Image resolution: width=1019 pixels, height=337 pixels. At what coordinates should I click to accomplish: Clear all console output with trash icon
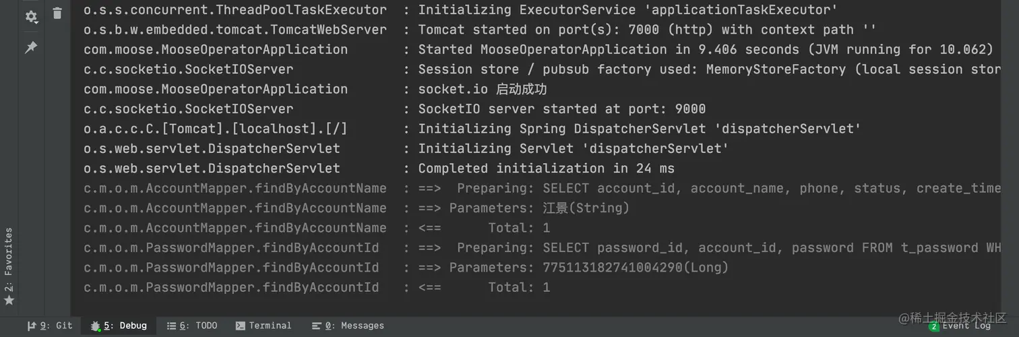[57, 13]
